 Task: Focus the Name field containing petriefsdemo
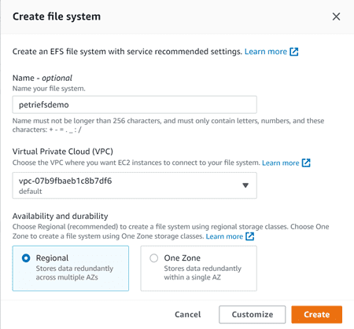pyautogui.click(x=135, y=104)
